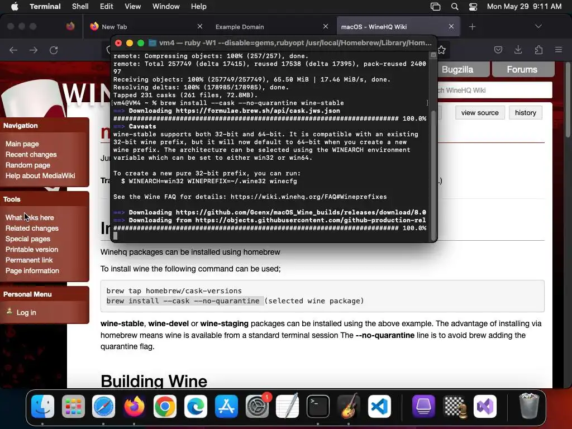572x429 pixels.
Task: Launch GarageBand from the dock
Action: tap(349, 406)
